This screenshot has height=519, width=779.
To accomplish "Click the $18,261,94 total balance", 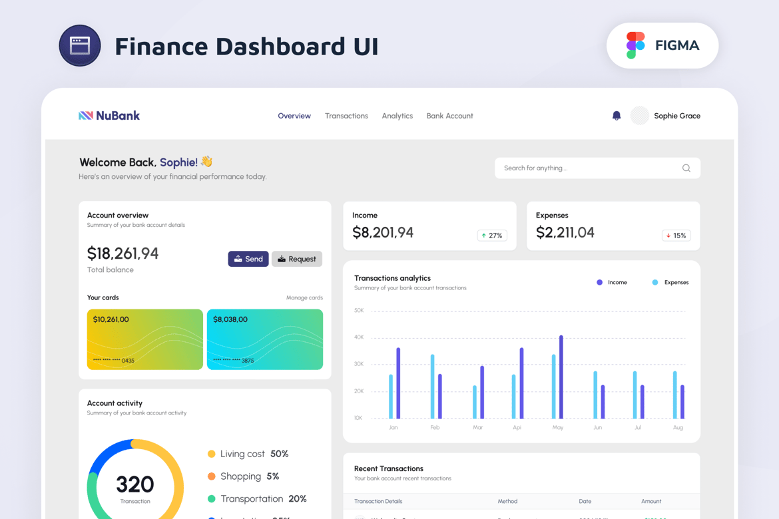I will tap(123, 254).
